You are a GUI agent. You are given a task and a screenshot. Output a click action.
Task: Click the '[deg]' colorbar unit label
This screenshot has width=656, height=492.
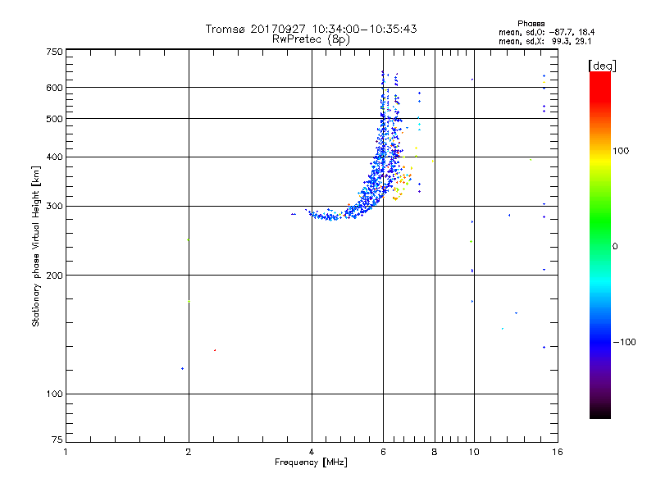click(x=602, y=66)
